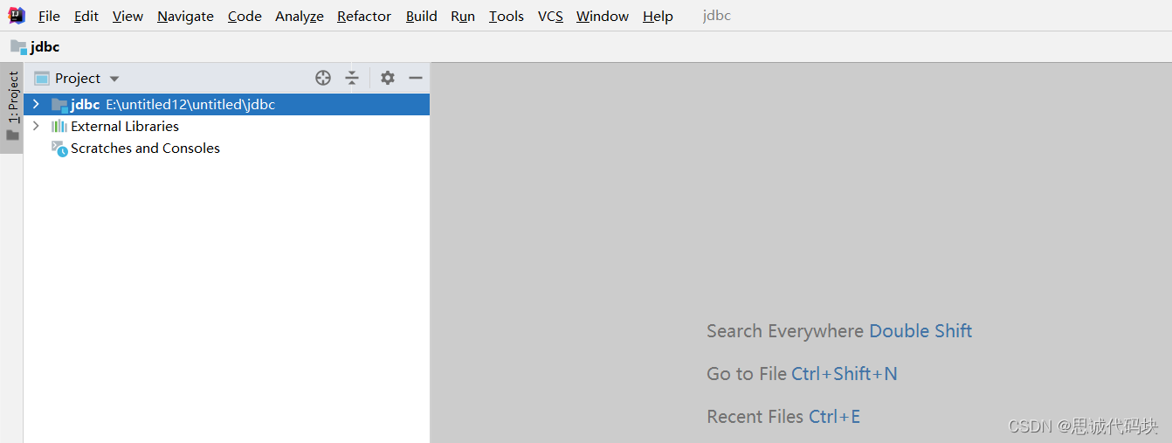Click Select Opened File crosshair icon
Image resolution: width=1172 pixels, height=443 pixels.
[323, 78]
